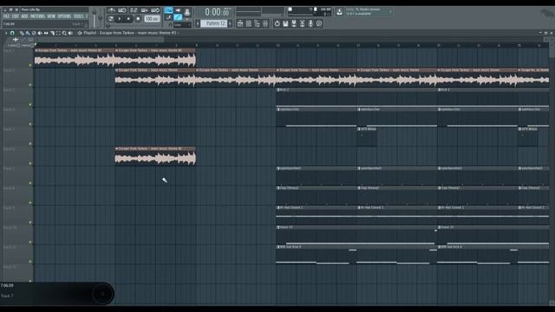Click the help/about icon in toolbar
This screenshot has width=555, height=312.
319,23
